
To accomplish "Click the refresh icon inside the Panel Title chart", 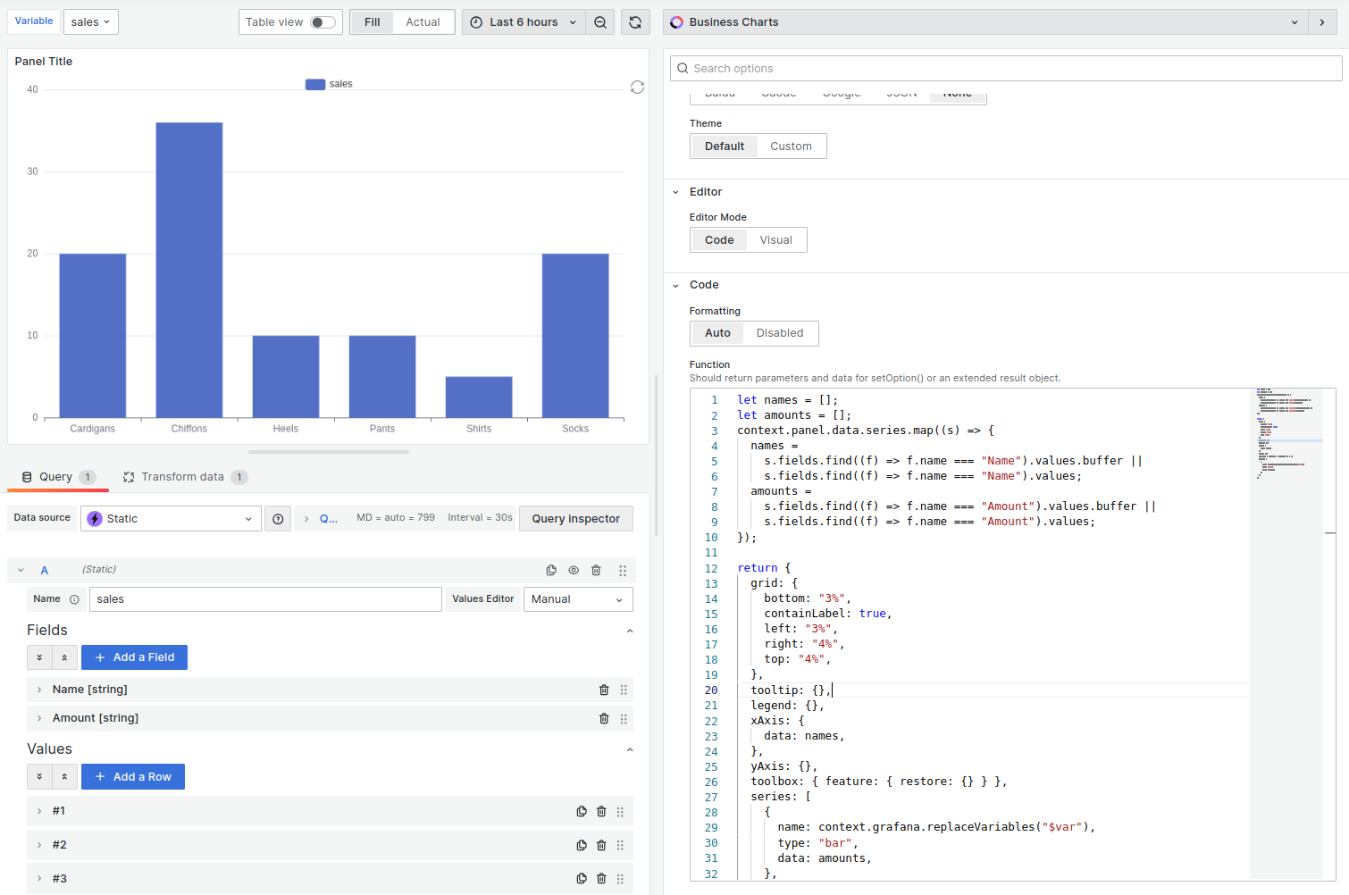I will 637,88.
